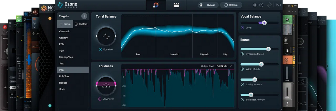336x111 pixels.
Task: Click the upper Volume knob in the right window
Action: tap(286, 40)
